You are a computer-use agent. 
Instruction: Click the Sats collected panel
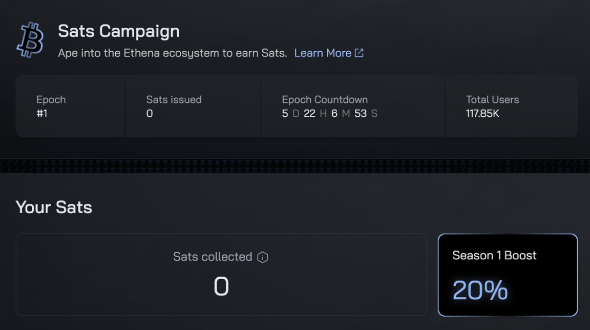(x=221, y=275)
